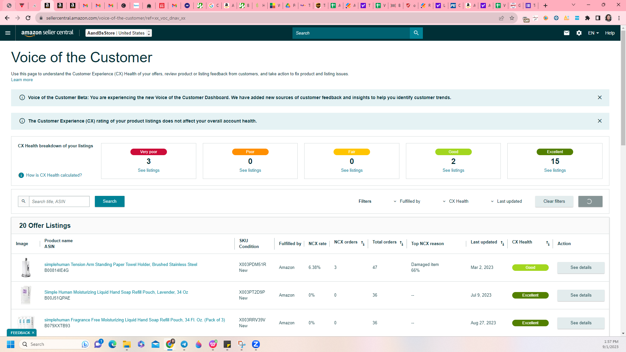
Task: Open the taskbar clock showing 1:57 PM
Action: click(610, 344)
